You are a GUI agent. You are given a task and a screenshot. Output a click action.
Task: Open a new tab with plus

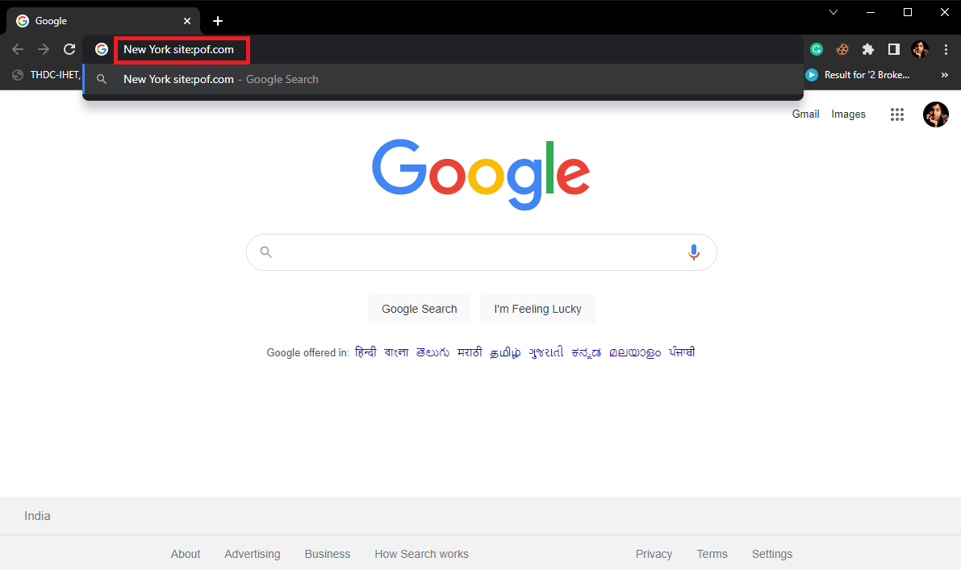(218, 21)
